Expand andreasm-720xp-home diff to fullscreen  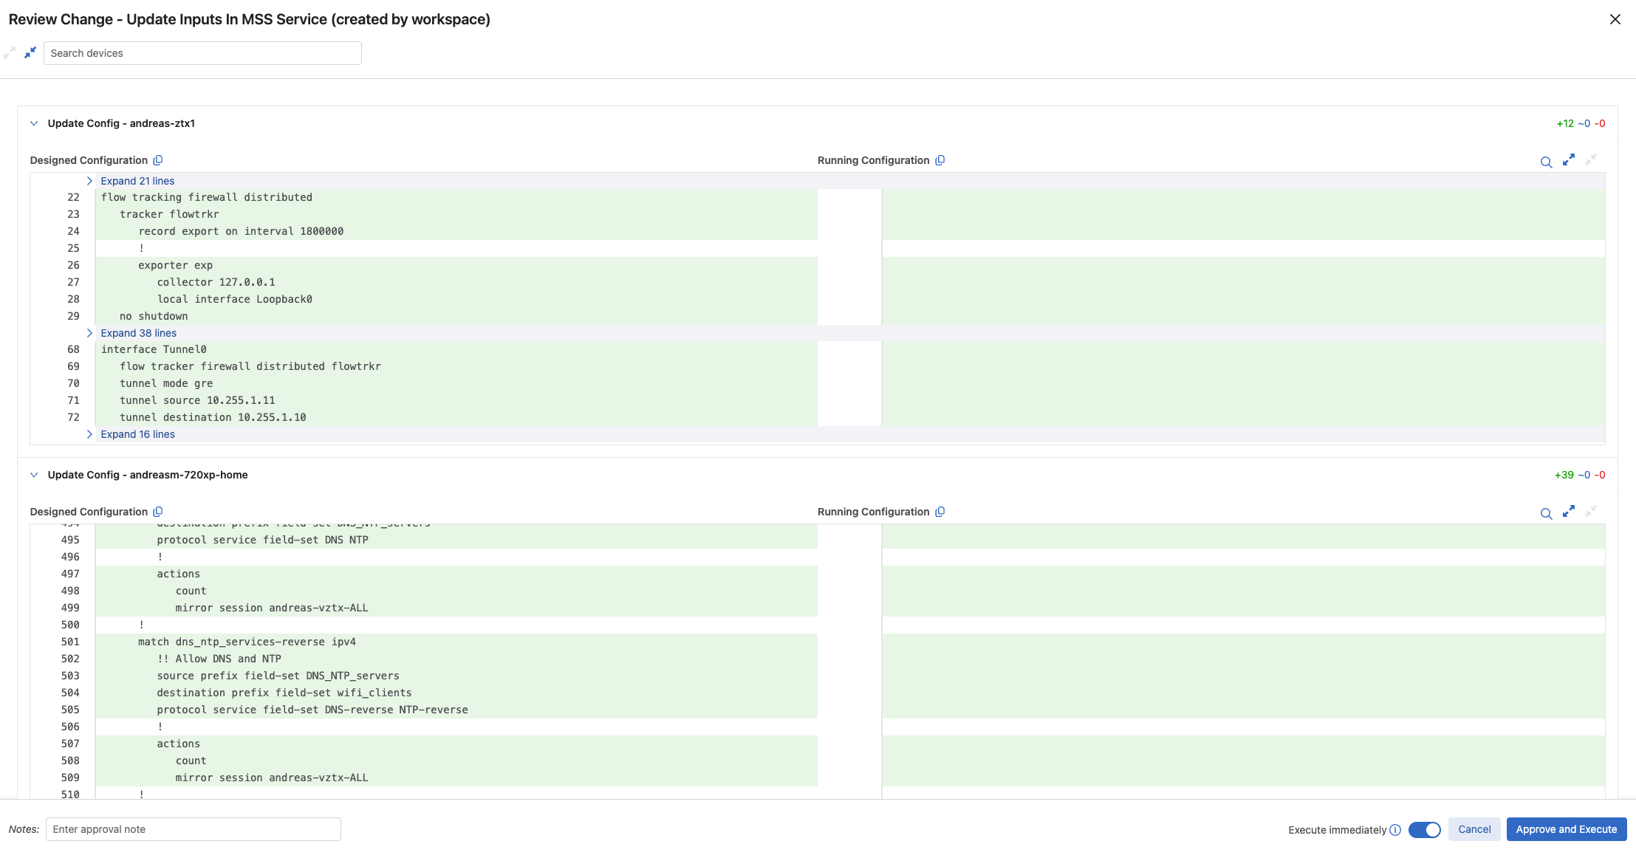[1569, 512]
